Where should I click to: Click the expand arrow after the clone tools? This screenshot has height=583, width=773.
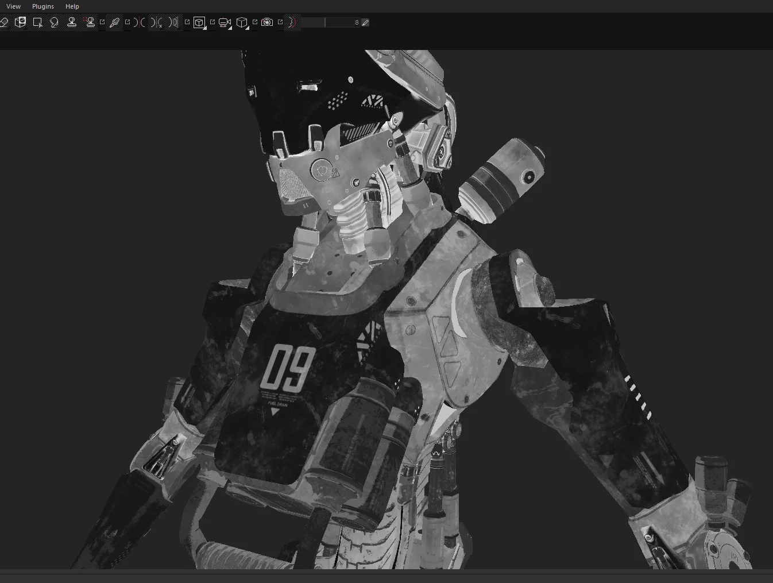(x=102, y=22)
